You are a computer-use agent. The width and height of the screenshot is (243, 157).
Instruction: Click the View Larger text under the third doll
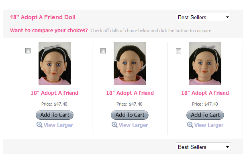209,125
